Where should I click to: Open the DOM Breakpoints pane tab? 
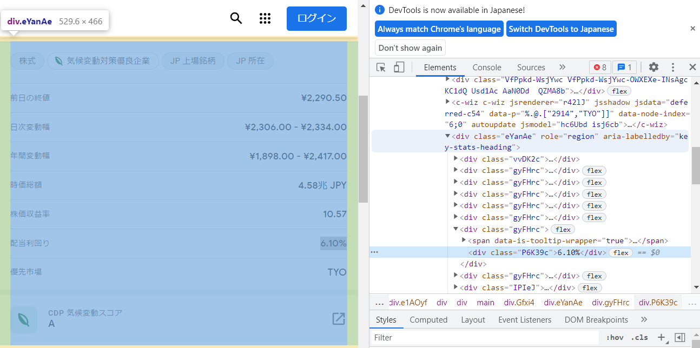click(x=596, y=320)
